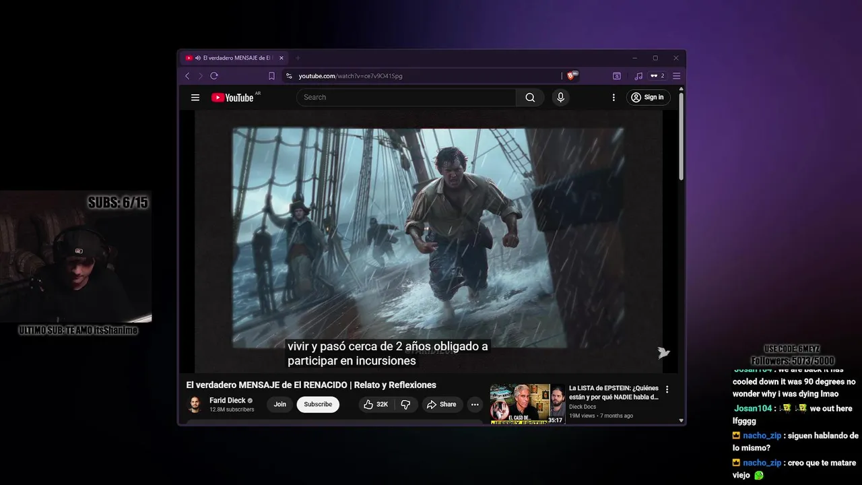Click the scrollbar up arrow at top
Image resolution: width=862 pixels, height=485 pixels.
tap(682, 89)
